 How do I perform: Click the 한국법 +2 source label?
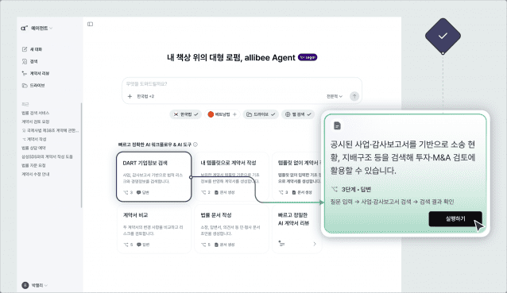pos(145,96)
